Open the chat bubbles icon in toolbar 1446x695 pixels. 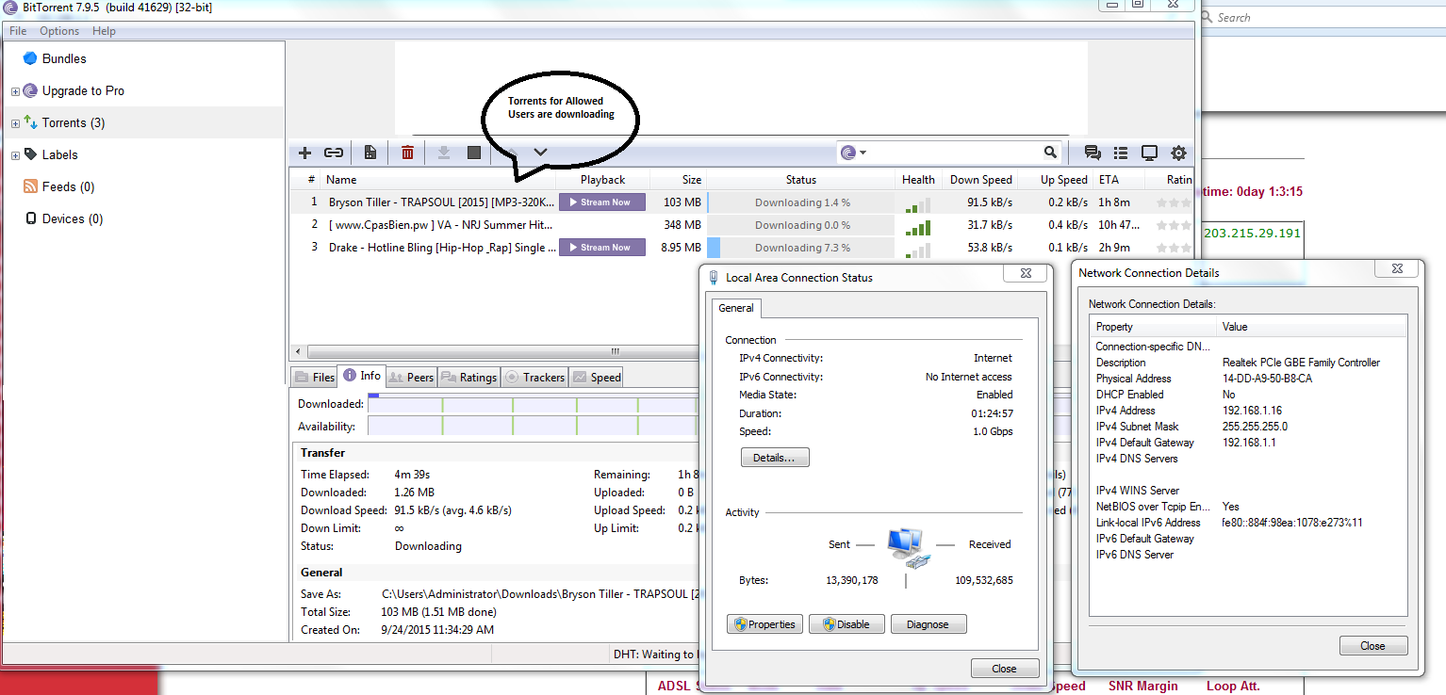1093,153
